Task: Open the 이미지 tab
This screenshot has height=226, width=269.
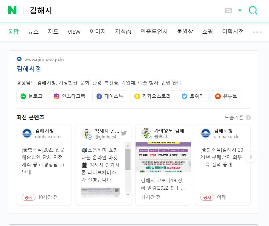Action: (98, 32)
